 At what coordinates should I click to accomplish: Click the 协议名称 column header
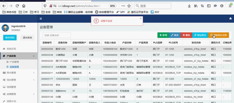coord(196,42)
